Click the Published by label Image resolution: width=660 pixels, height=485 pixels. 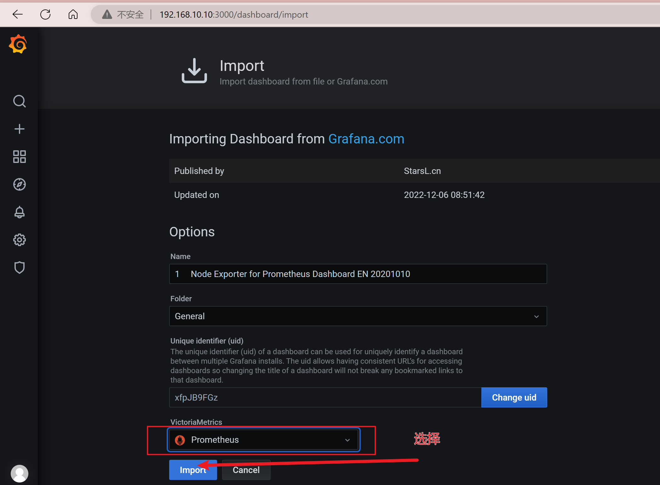click(x=199, y=171)
